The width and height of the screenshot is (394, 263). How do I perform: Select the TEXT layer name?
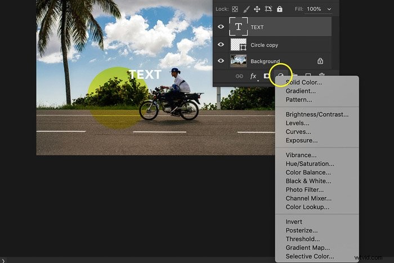(x=257, y=27)
